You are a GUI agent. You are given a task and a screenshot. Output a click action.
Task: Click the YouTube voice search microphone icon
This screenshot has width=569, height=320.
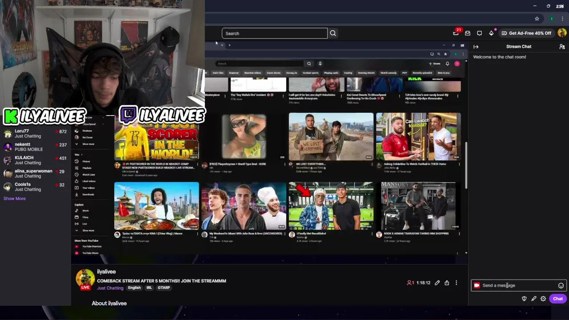[320, 64]
